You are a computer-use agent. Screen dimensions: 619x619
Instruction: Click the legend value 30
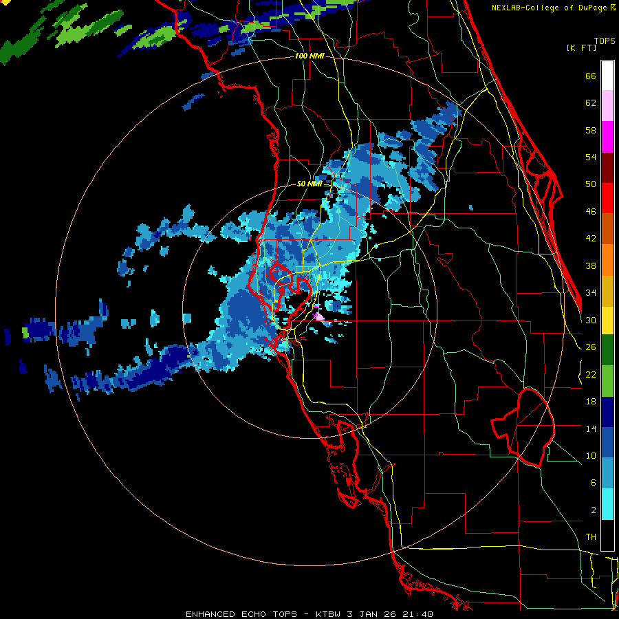coord(591,320)
